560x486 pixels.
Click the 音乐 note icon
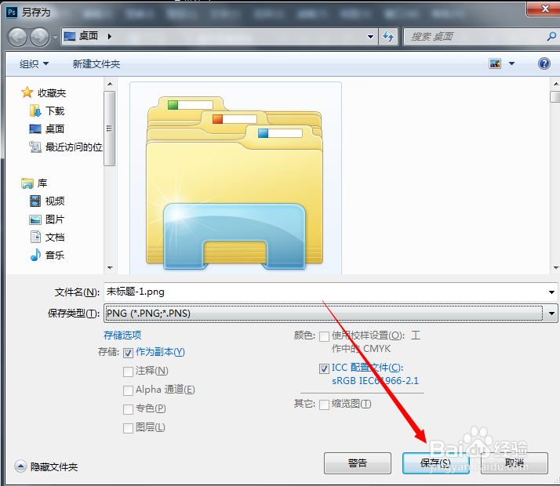point(35,255)
